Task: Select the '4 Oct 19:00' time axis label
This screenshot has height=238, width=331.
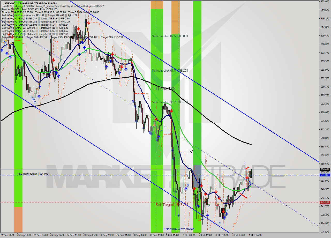Action: pyautogui.click(x=255, y=235)
